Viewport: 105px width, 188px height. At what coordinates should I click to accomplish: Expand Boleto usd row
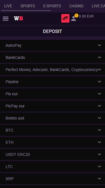coord(53,118)
